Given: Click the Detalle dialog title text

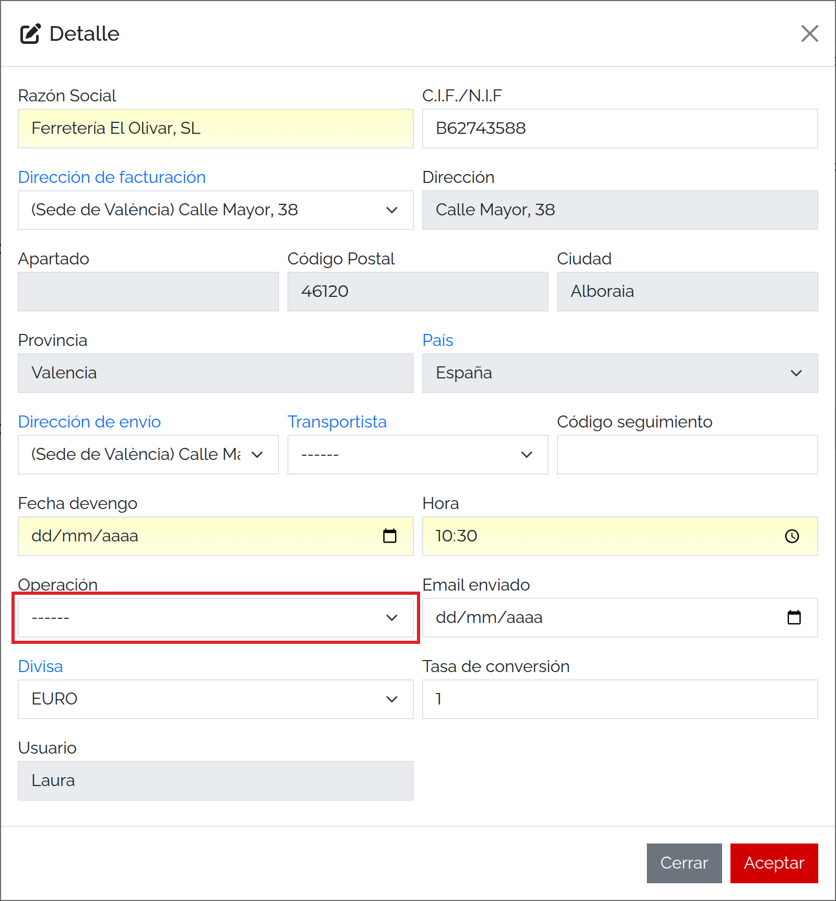Looking at the screenshot, I should click(x=84, y=33).
